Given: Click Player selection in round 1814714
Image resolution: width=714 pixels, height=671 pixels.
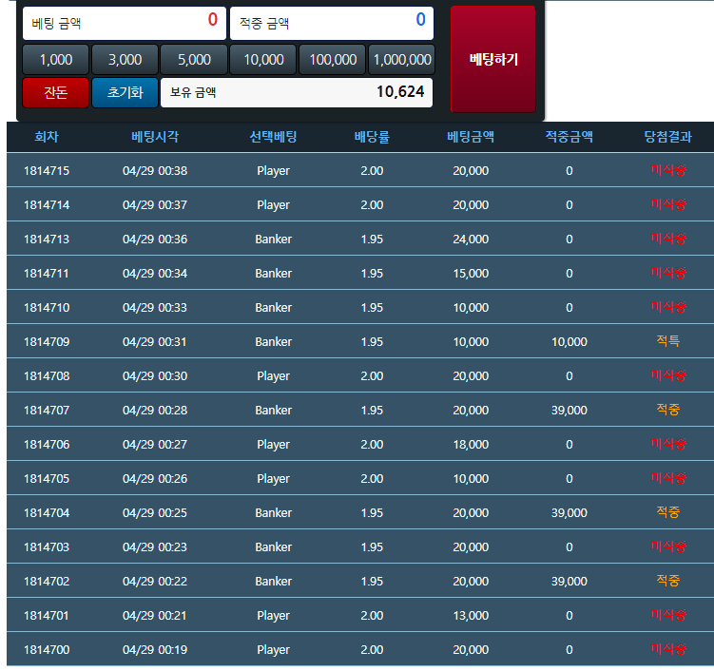Looking at the screenshot, I should coord(273,205).
